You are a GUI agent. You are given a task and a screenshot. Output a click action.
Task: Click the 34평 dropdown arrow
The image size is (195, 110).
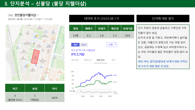115,45
